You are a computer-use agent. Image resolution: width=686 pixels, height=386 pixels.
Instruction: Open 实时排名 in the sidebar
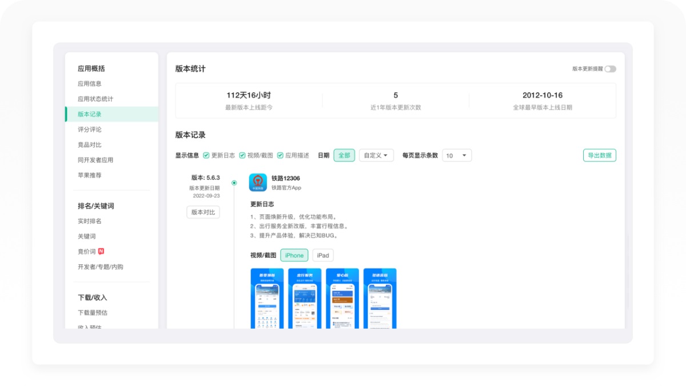coord(90,221)
